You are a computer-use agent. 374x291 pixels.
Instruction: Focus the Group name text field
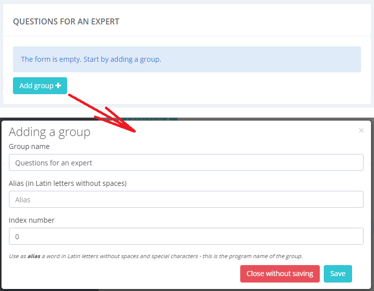(186, 162)
